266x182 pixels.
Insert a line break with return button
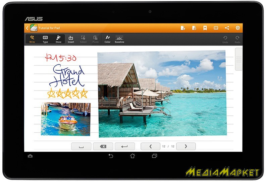tap(125, 146)
